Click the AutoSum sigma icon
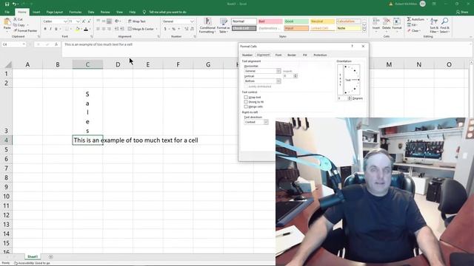This screenshot has width=474, height=266. 410,19
